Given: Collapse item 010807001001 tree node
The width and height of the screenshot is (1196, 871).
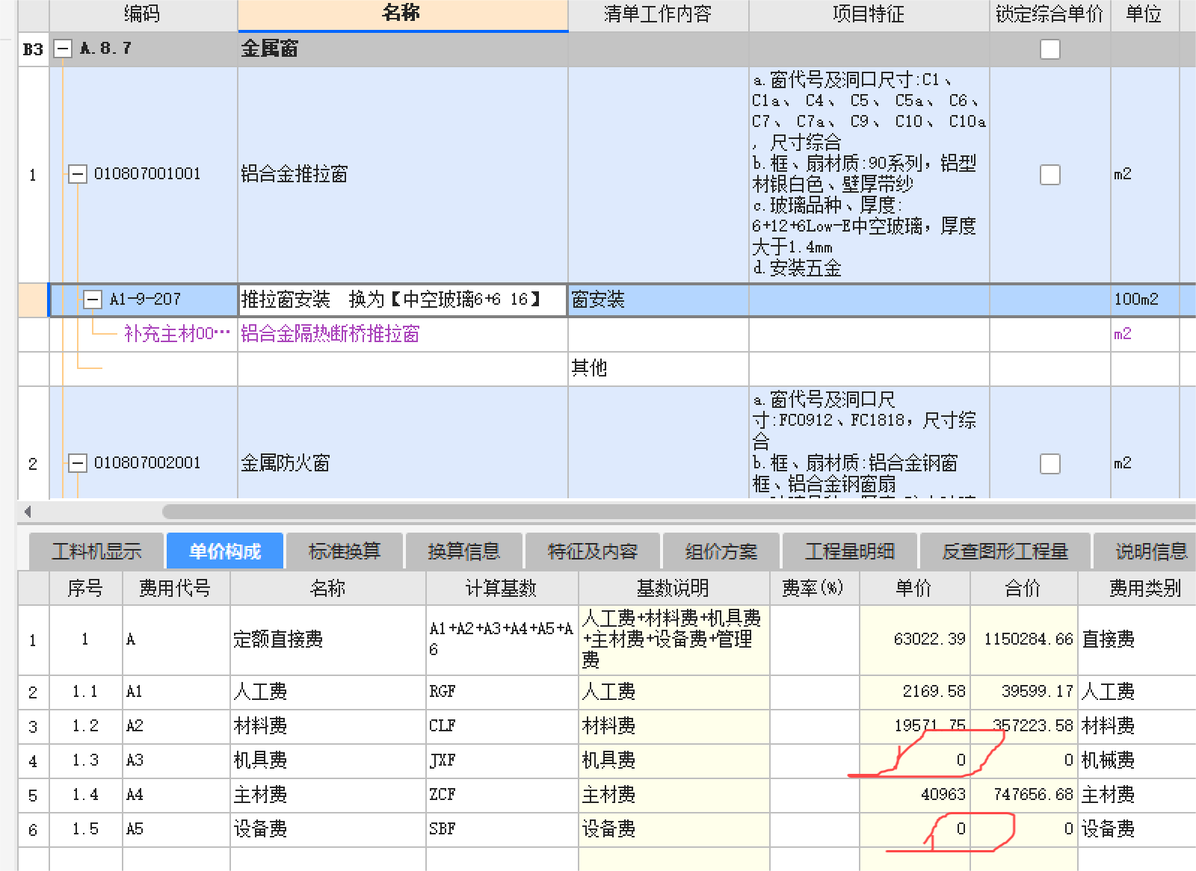Looking at the screenshot, I should coord(78,175).
